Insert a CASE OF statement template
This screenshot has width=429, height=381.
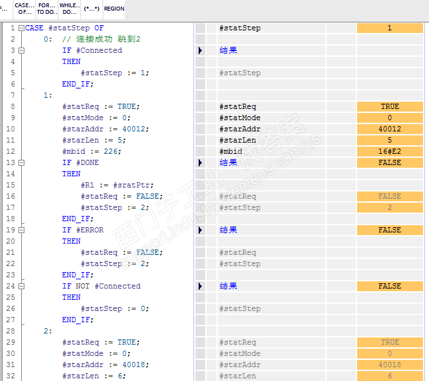point(24,9)
